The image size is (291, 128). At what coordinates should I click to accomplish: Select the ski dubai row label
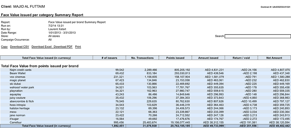point(15,84)
